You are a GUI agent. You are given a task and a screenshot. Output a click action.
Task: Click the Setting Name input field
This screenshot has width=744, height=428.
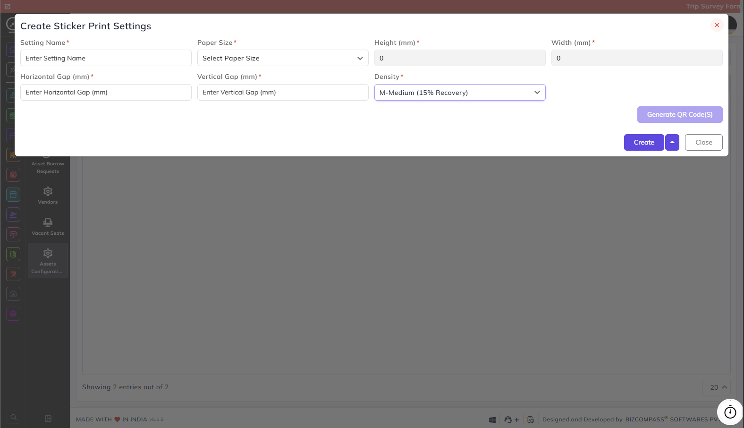[x=106, y=58]
